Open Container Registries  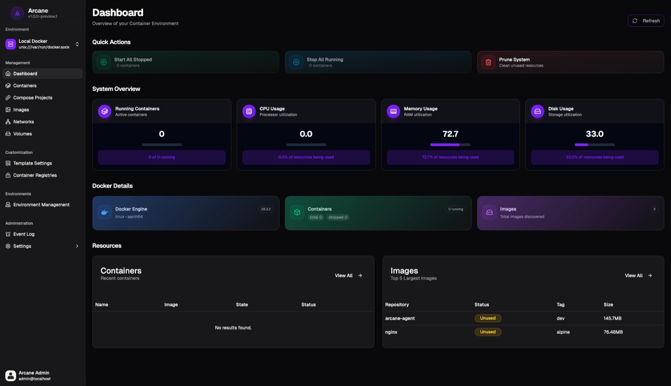[x=35, y=175]
